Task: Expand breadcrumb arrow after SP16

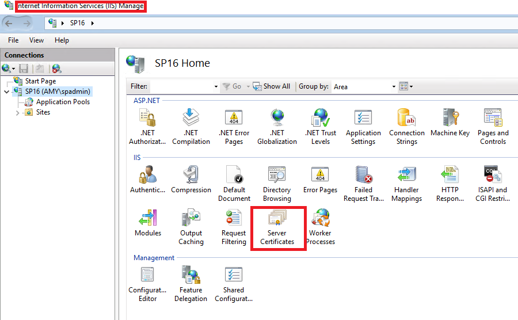Action: pyautogui.click(x=93, y=23)
